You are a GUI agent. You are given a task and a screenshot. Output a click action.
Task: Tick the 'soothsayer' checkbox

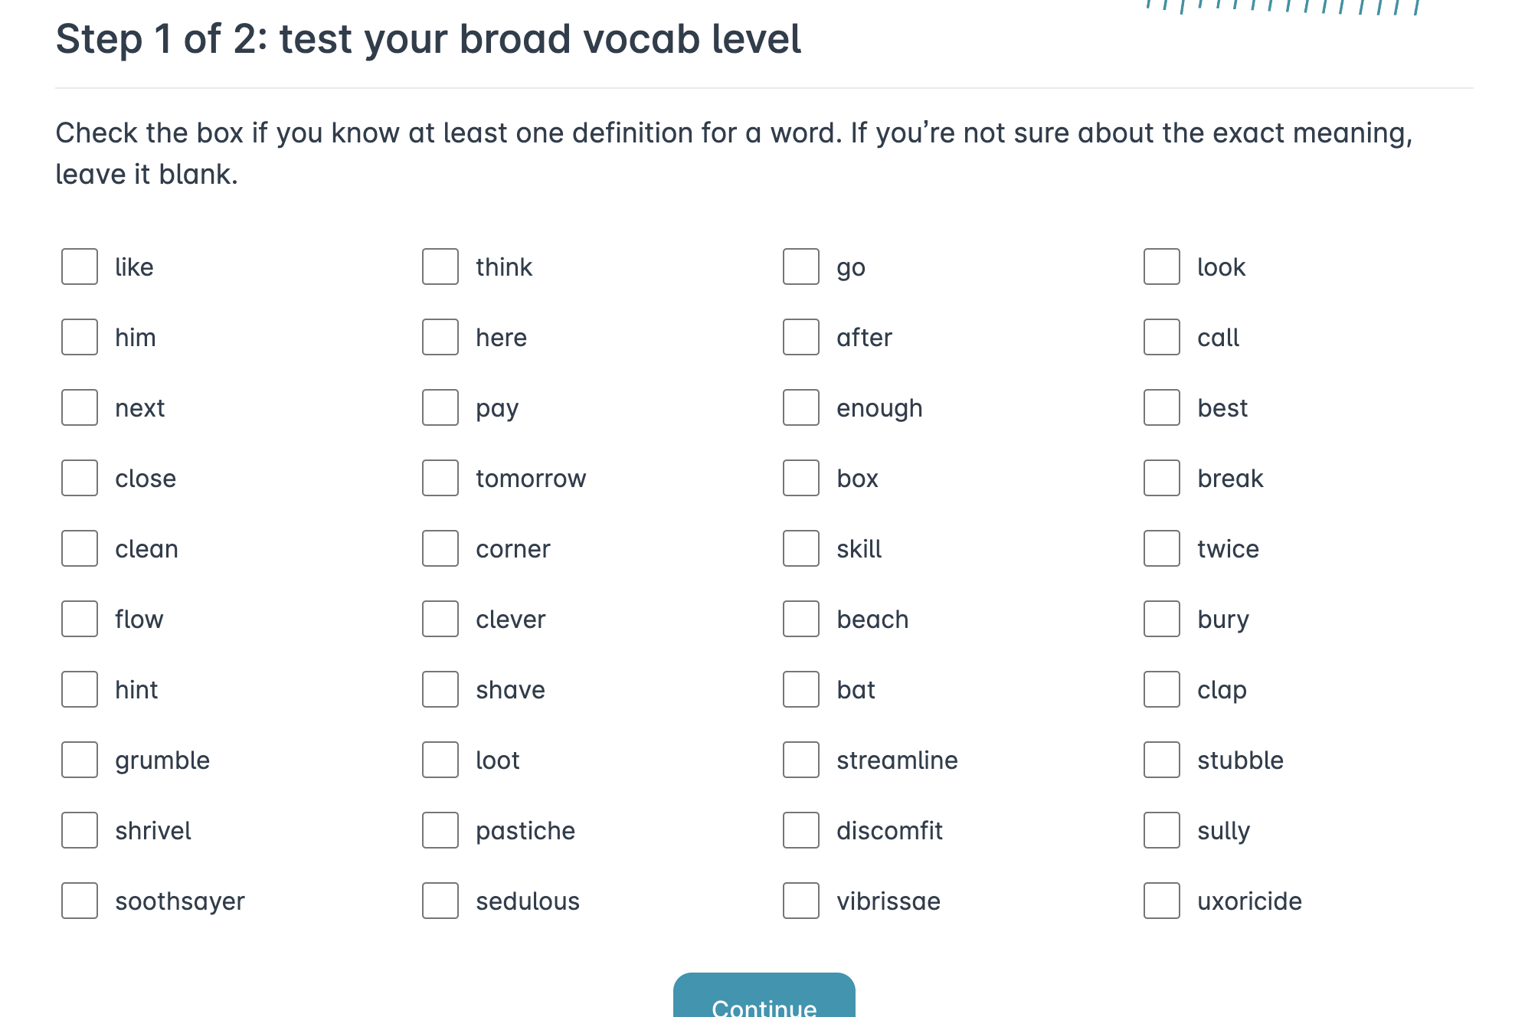pyautogui.click(x=80, y=901)
